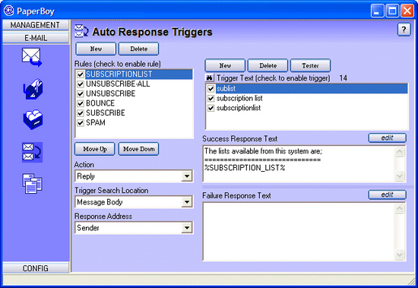Toggle the 'subscription list' trigger checkbox

(211, 98)
